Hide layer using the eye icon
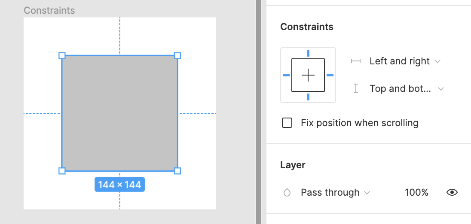The image size is (471, 224). coord(452,192)
